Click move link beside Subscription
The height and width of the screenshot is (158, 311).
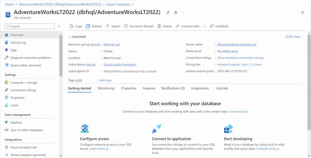pyautogui.click(x=91, y=65)
